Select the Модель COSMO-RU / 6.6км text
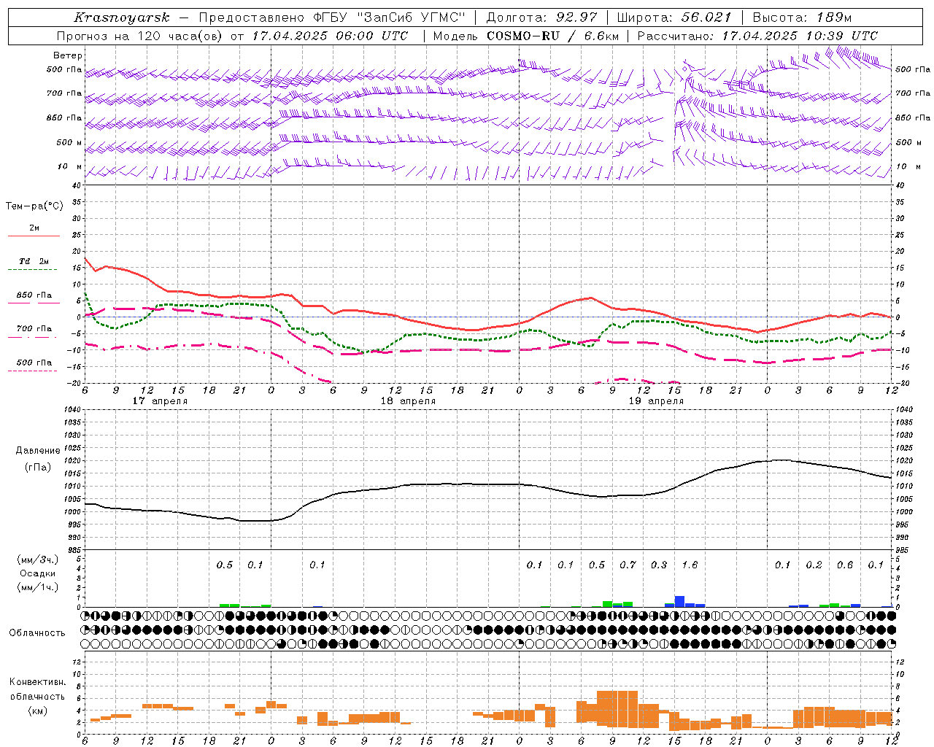934x747 pixels. tap(526, 36)
